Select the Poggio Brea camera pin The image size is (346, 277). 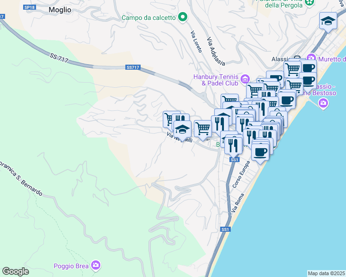(96, 265)
